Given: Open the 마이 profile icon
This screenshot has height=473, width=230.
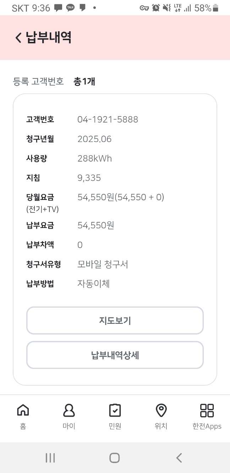Looking at the screenshot, I should coord(69,411).
